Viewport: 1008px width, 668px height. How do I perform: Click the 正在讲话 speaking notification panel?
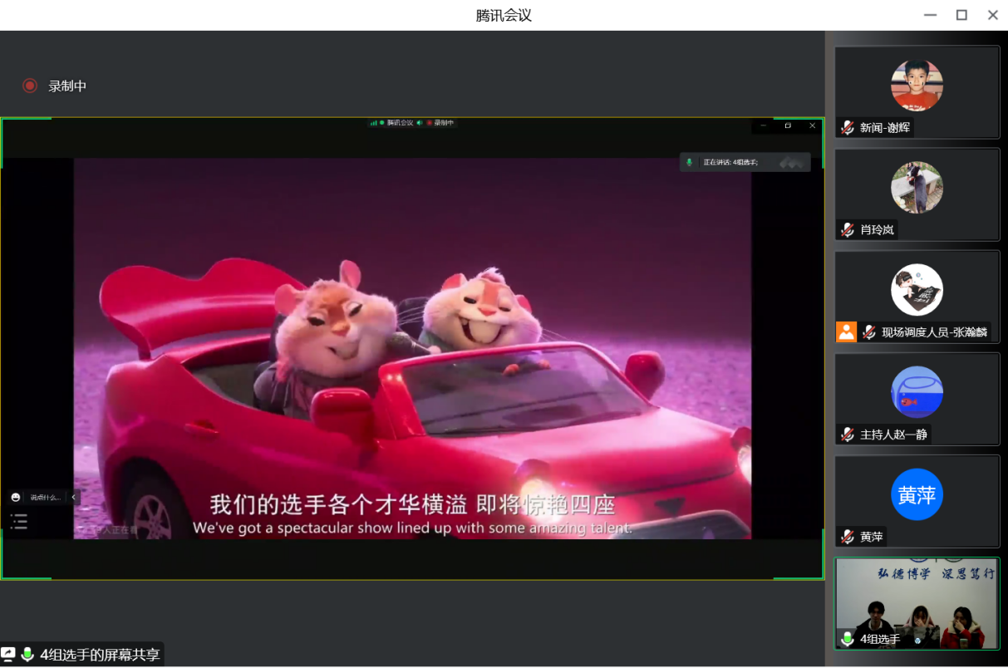tap(745, 162)
